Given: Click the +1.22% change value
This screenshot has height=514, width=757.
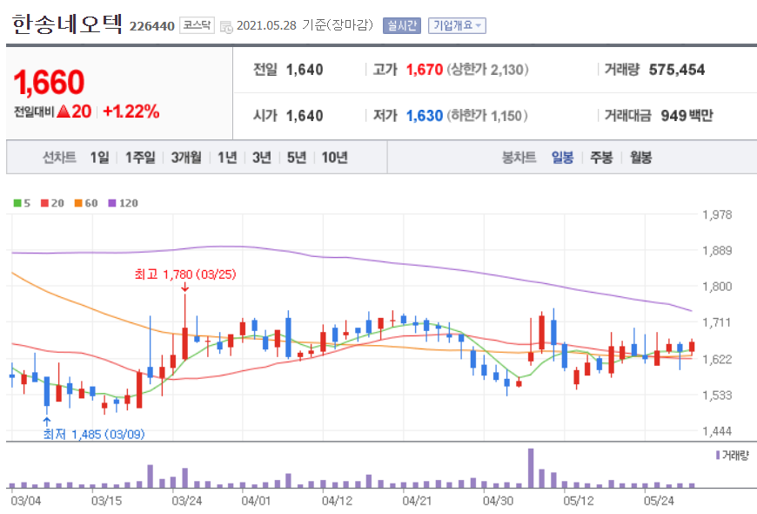Looking at the screenshot, I should tap(131, 112).
